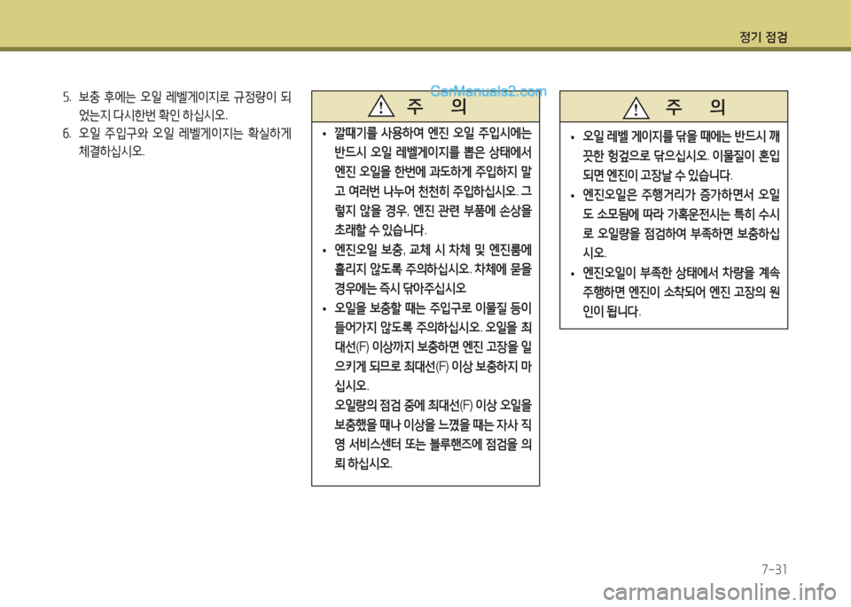The image size is (851, 607).
Task: Click the 주 의 heading of the right caution box
Action: coord(695,107)
